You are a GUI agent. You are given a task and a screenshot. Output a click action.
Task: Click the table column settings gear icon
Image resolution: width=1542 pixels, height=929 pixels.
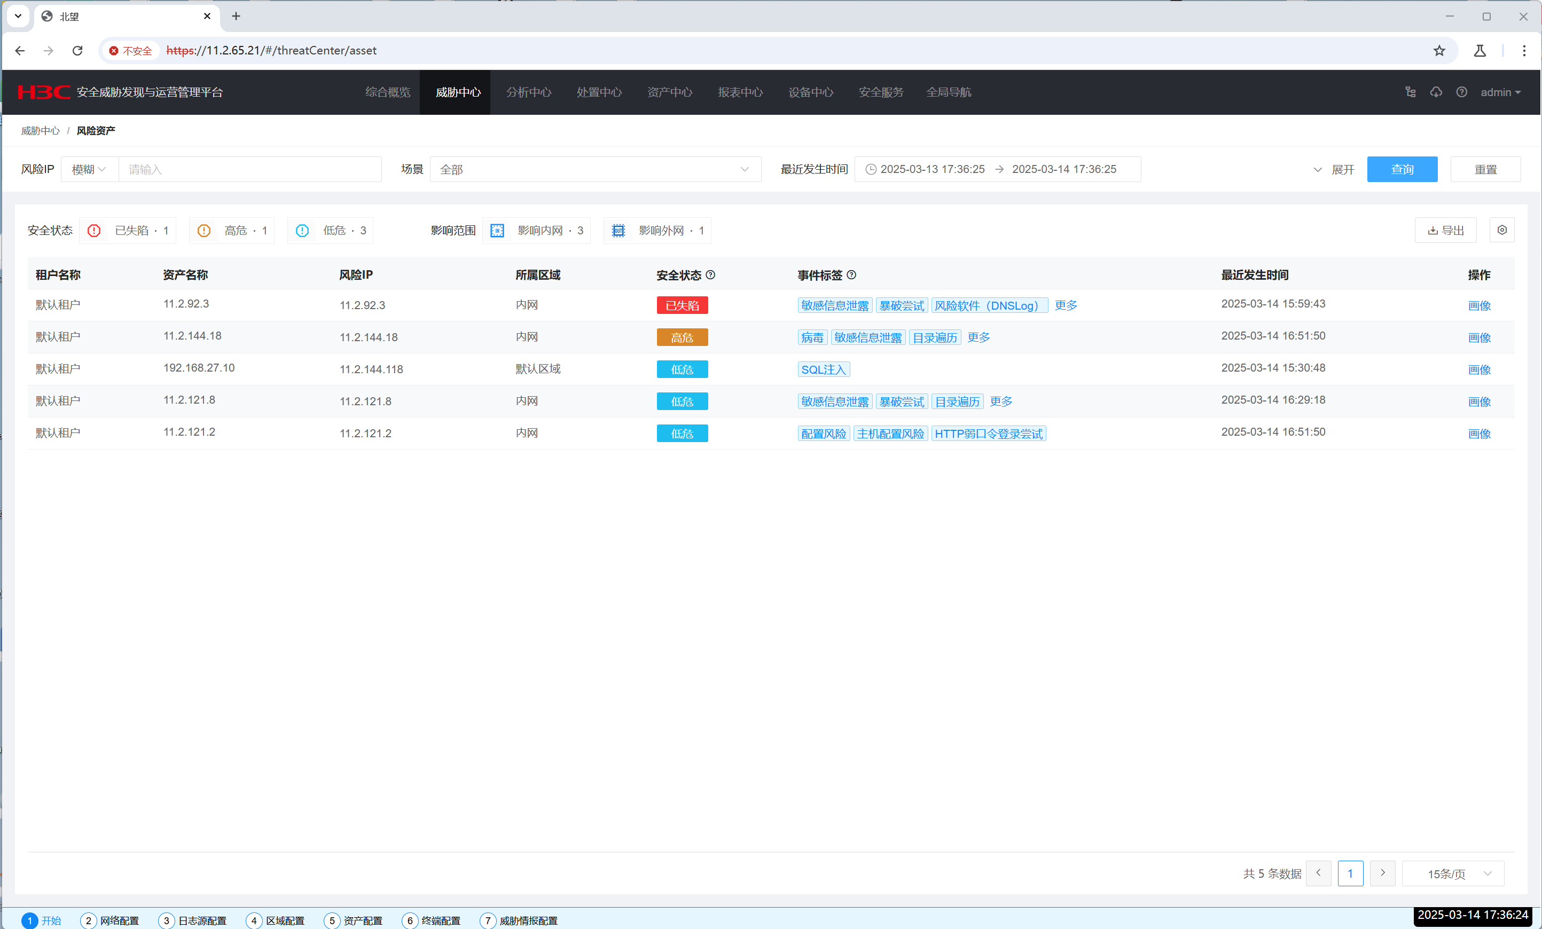point(1502,230)
